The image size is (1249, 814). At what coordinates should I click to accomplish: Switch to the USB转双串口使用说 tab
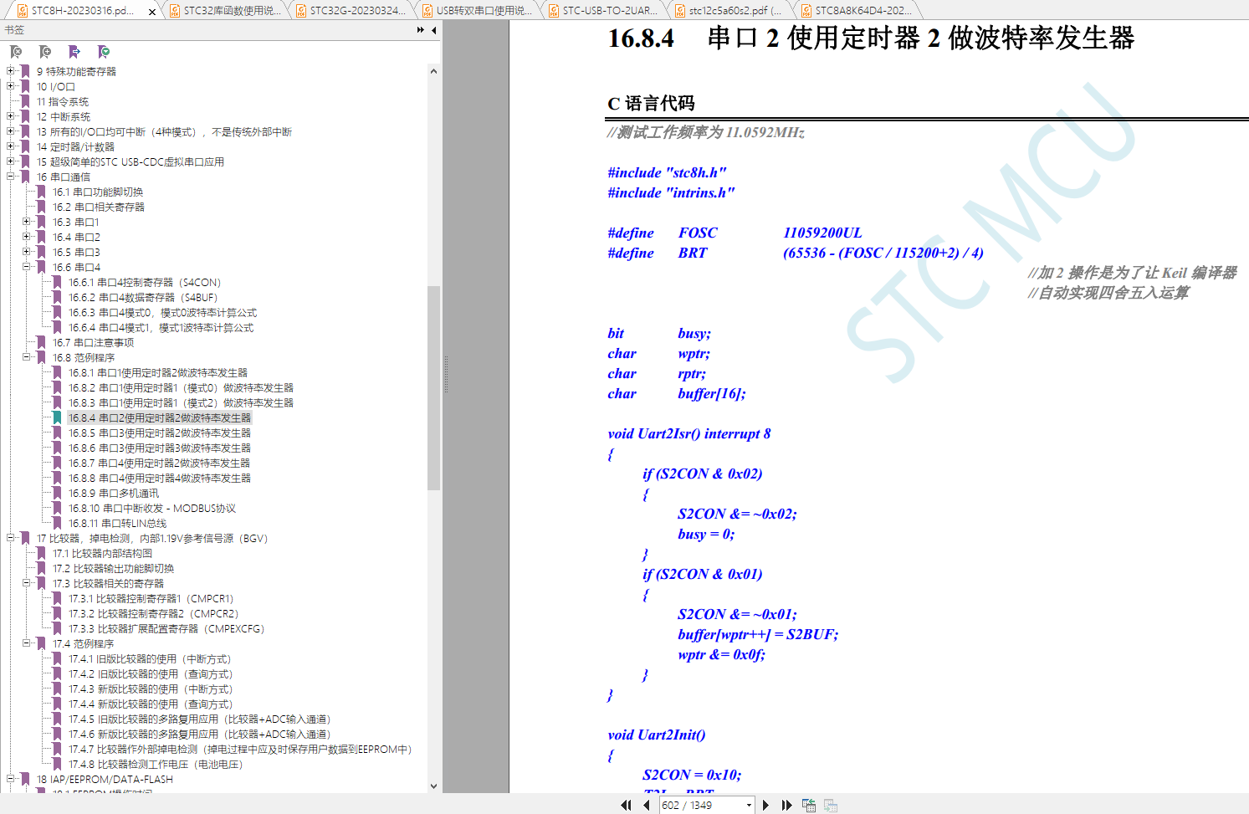(478, 10)
